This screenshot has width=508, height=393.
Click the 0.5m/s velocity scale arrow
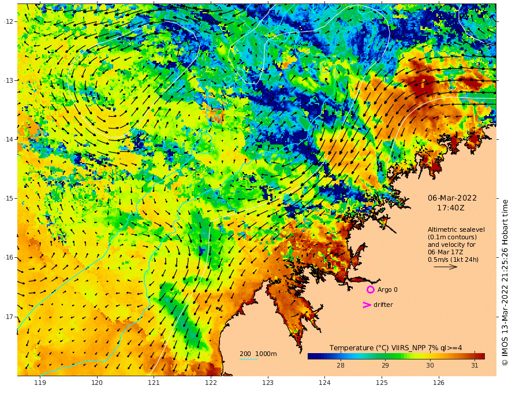pos(446,267)
